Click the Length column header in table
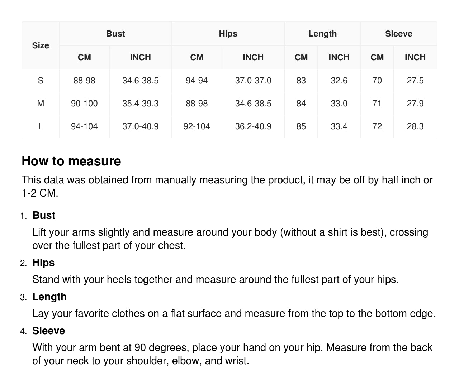 322,34
